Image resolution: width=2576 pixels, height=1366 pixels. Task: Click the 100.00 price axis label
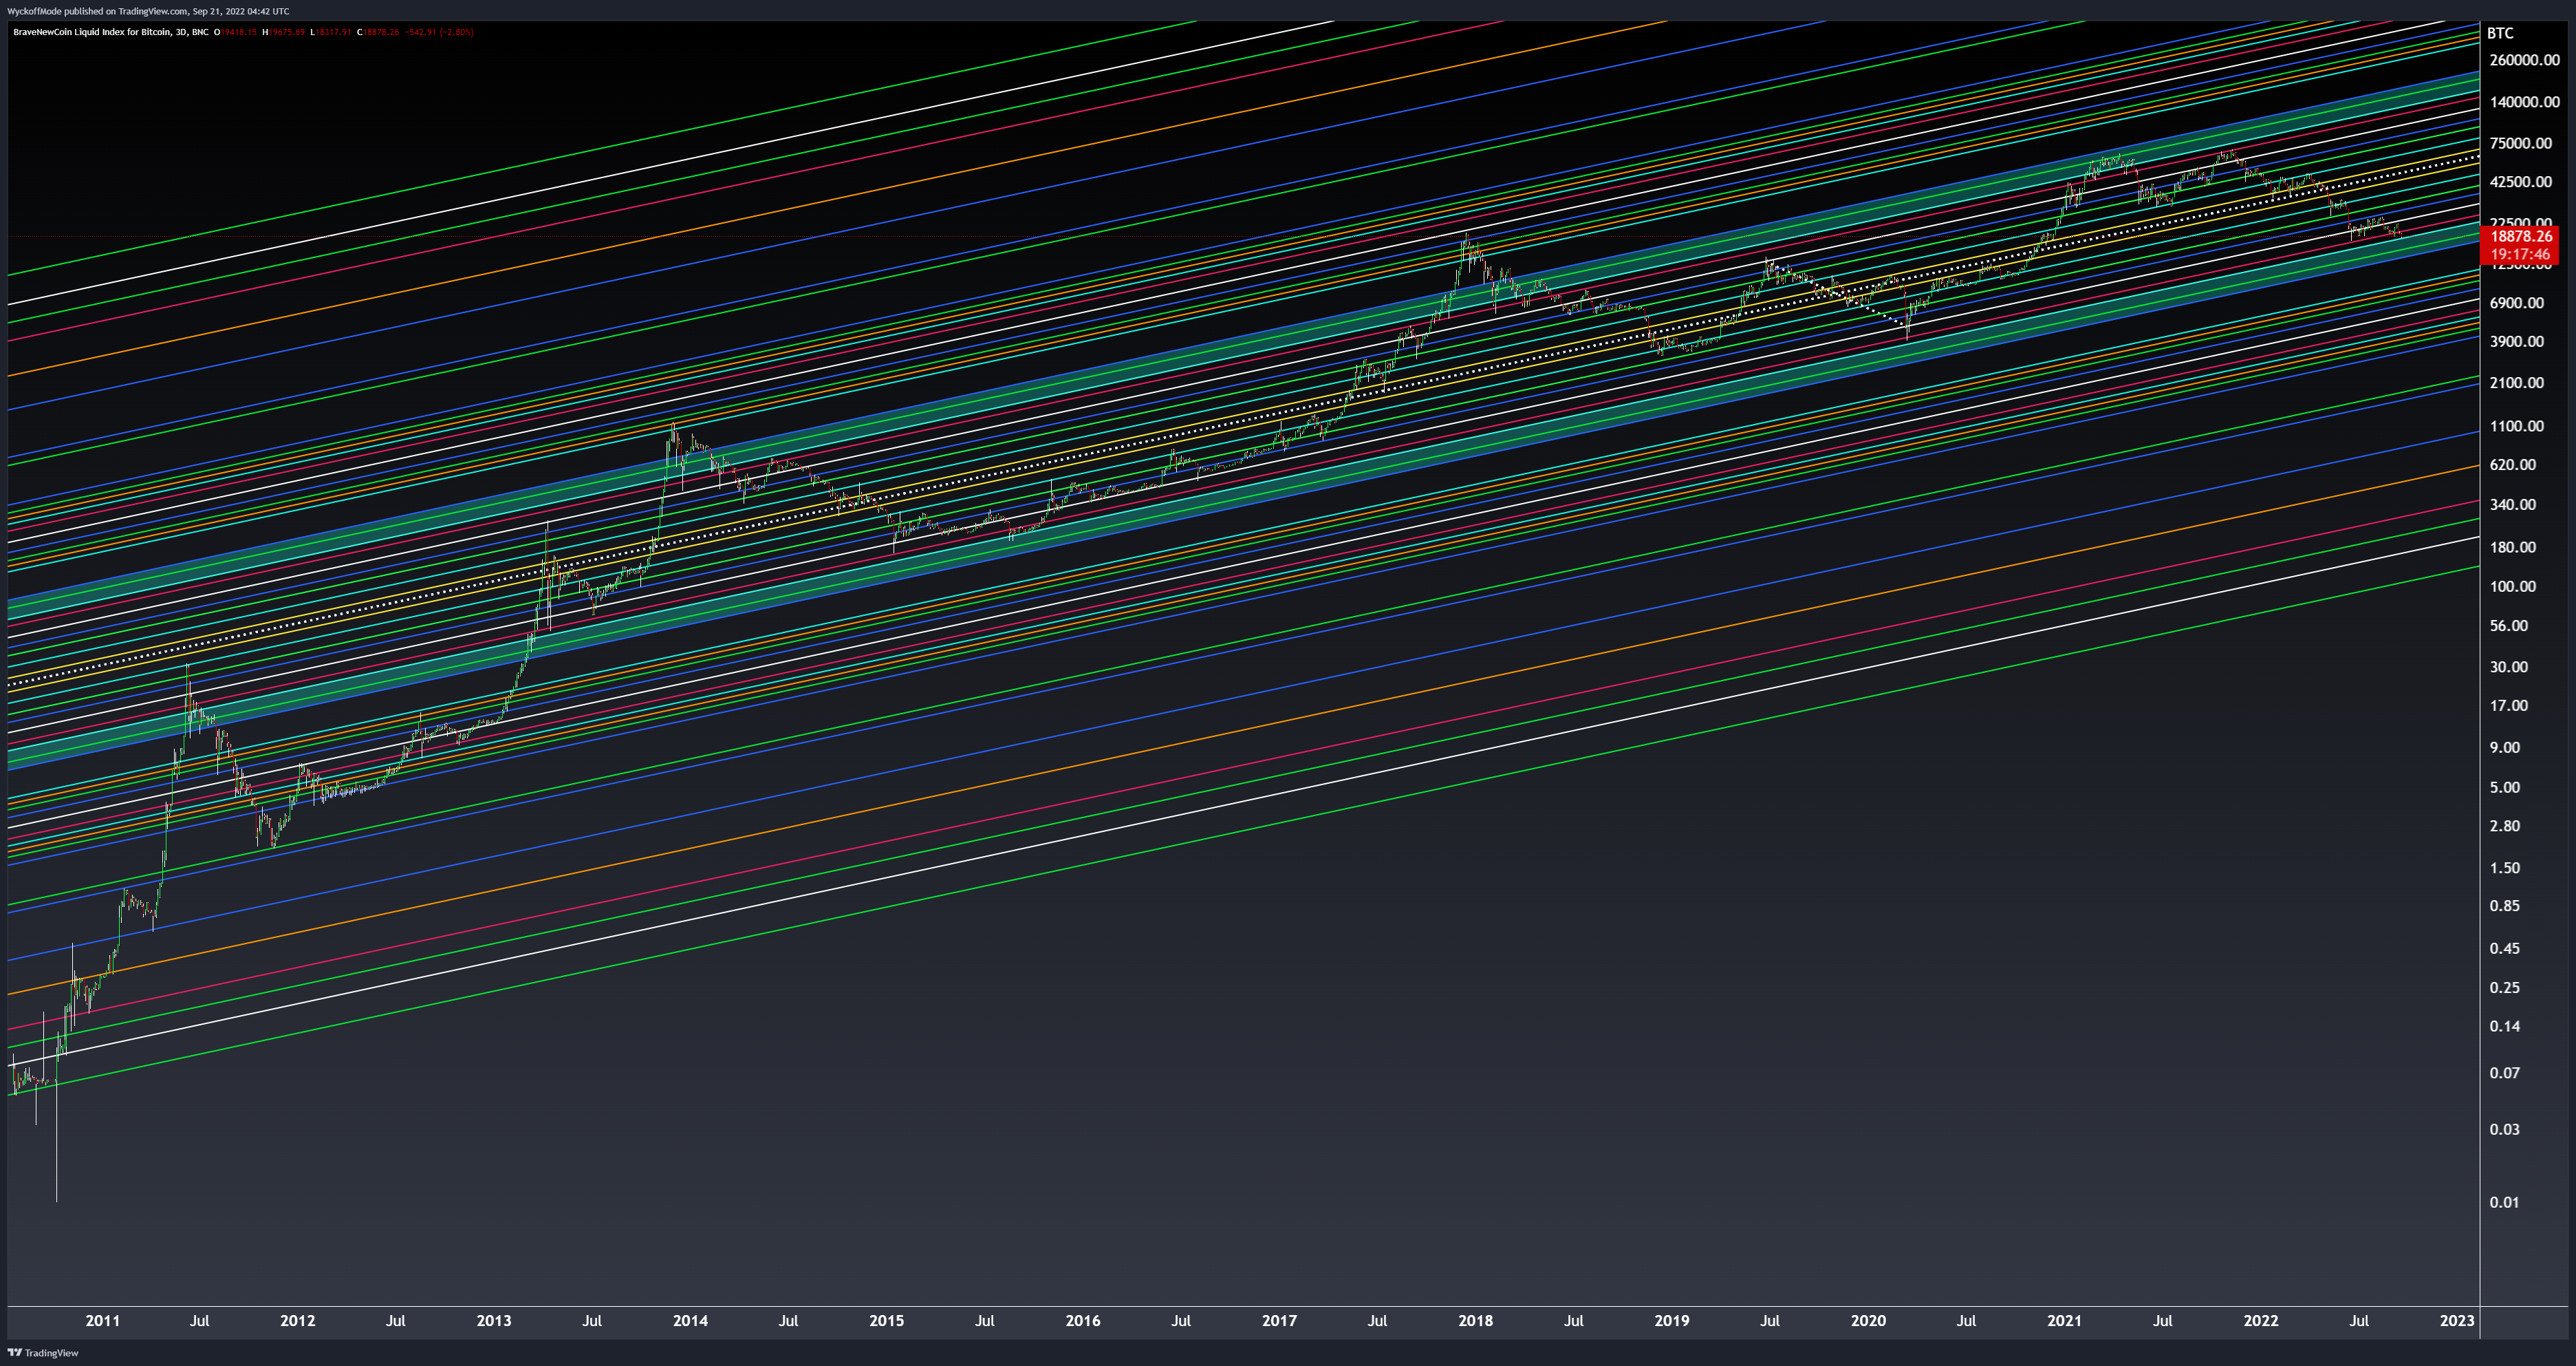pos(2512,586)
